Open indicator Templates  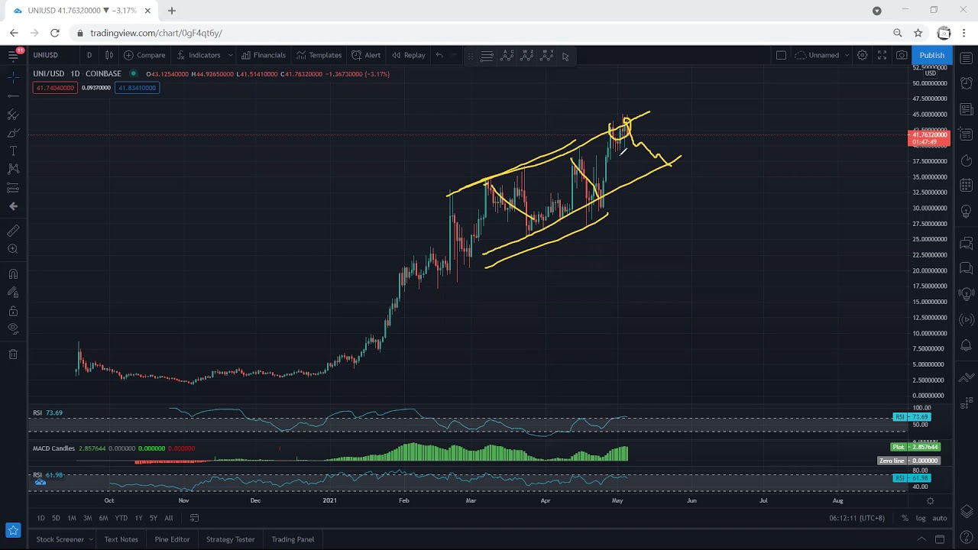coord(319,55)
